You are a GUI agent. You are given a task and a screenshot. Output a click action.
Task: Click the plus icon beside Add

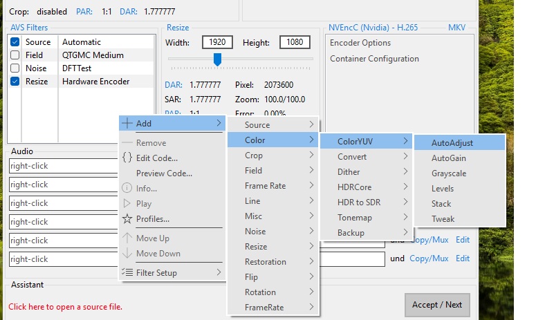click(127, 123)
